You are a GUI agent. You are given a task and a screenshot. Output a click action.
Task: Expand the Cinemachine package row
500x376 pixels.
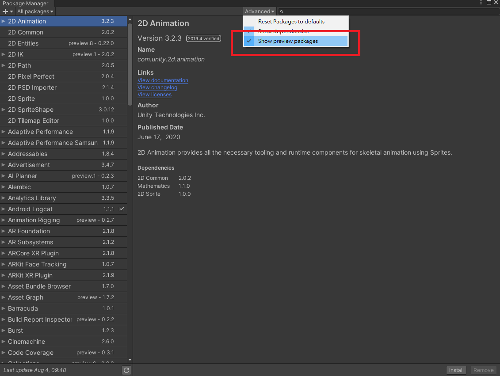[3, 342]
